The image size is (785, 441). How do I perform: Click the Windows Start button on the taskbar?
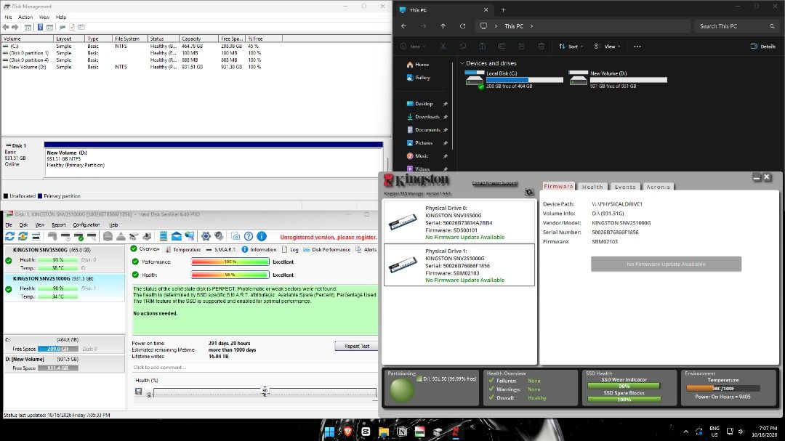coord(329,432)
